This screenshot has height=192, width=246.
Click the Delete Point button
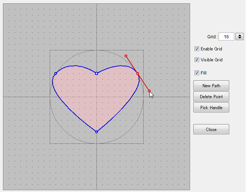tap(211, 97)
